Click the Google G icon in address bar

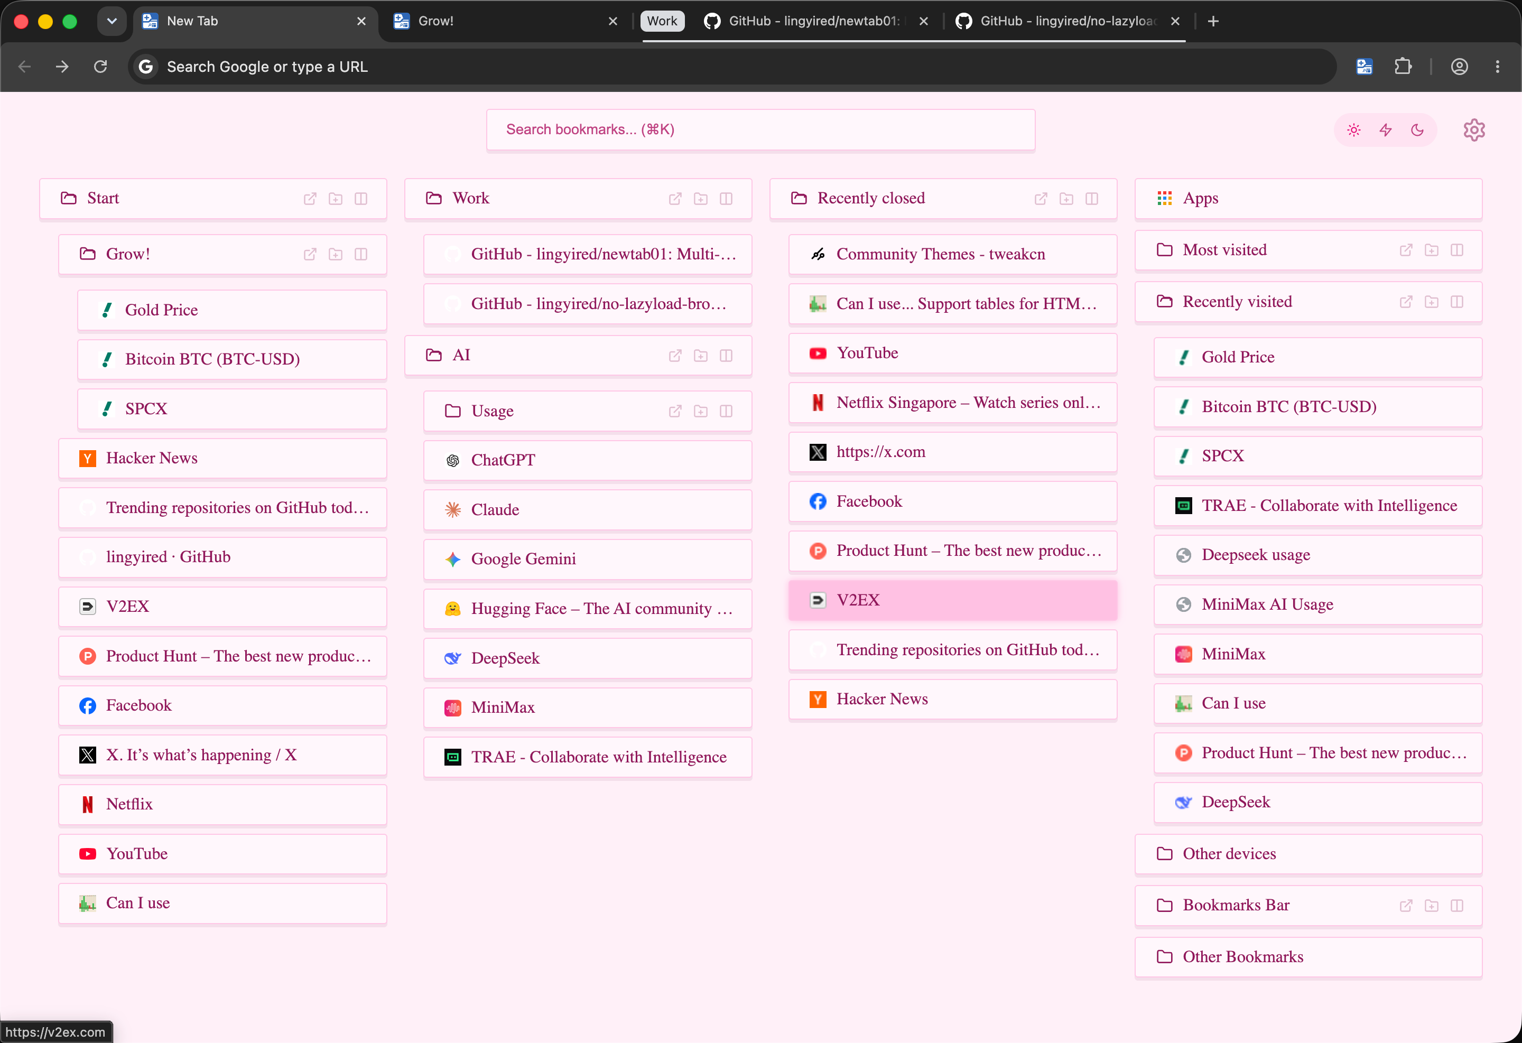[x=146, y=66]
